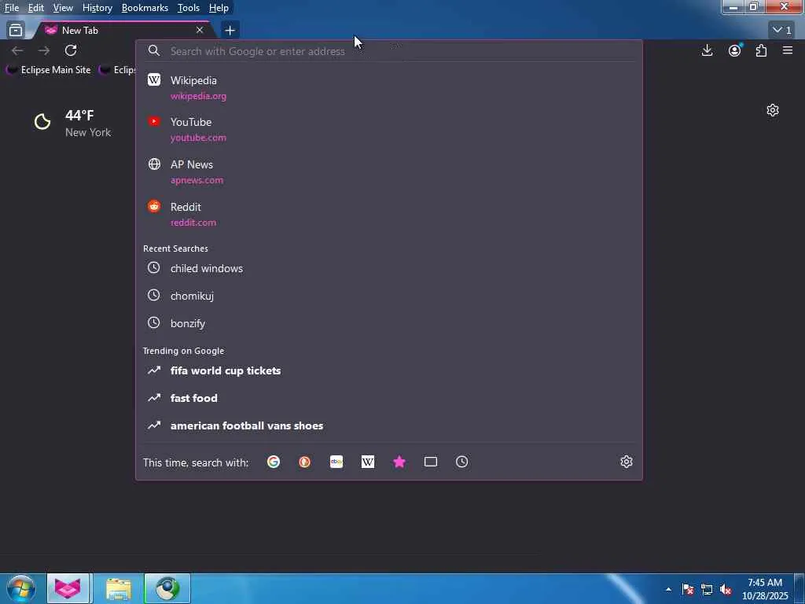
Task: Search this time with Wikipedia
Action: (x=368, y=462)
